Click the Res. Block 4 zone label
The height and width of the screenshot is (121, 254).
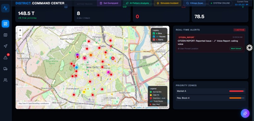(x=183, y=98)
